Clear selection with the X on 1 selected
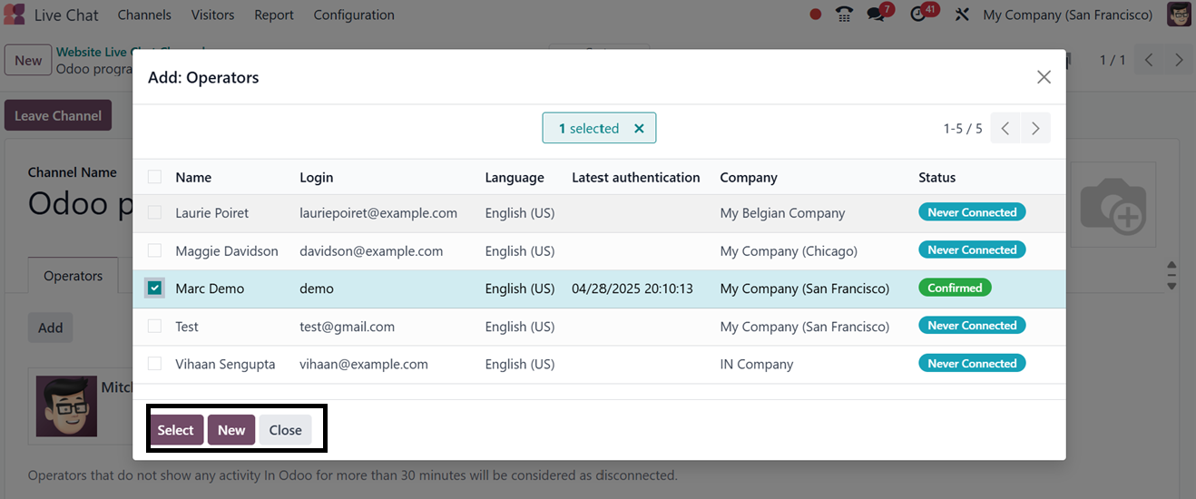 tap(639, 129)
